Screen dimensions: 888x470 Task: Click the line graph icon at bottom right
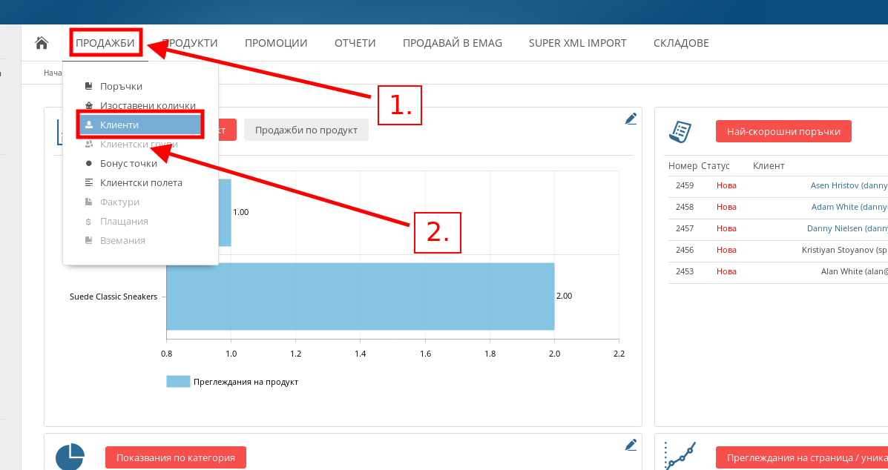tap(680, 455)
